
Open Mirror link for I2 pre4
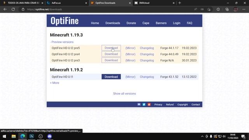tap(130, 54)
